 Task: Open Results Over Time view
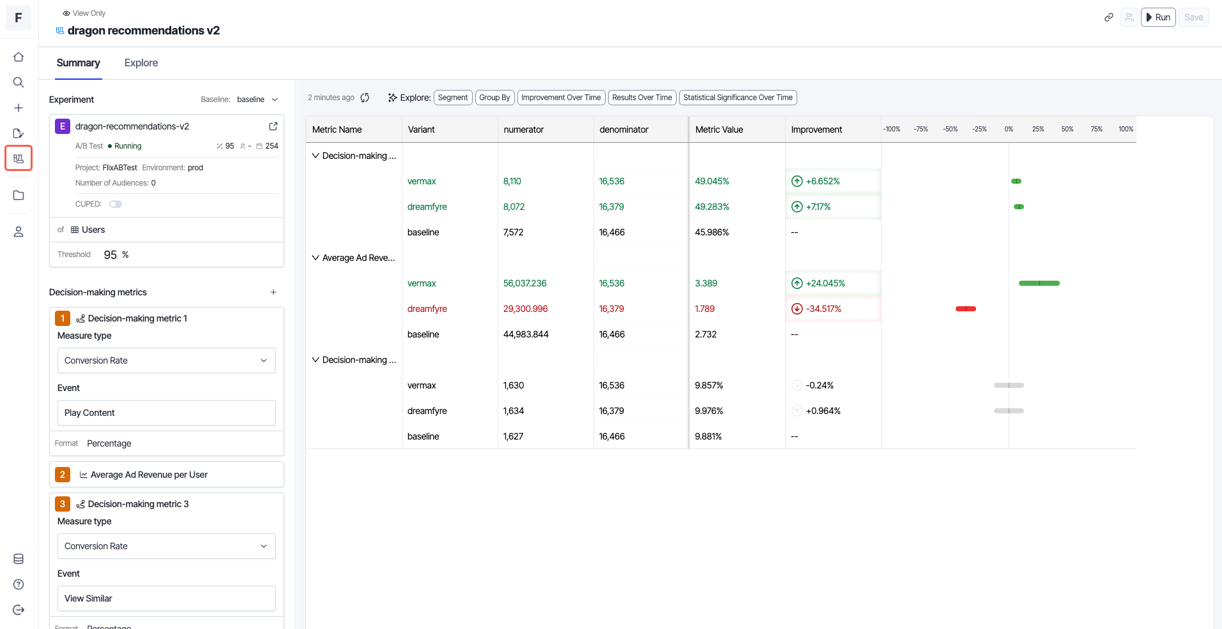[642, 98]
